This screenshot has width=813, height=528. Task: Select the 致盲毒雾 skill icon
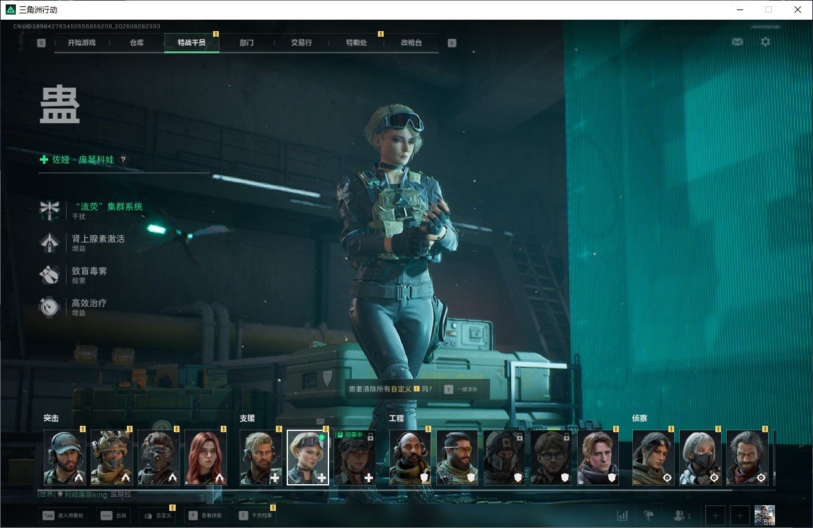click(49, 274)
